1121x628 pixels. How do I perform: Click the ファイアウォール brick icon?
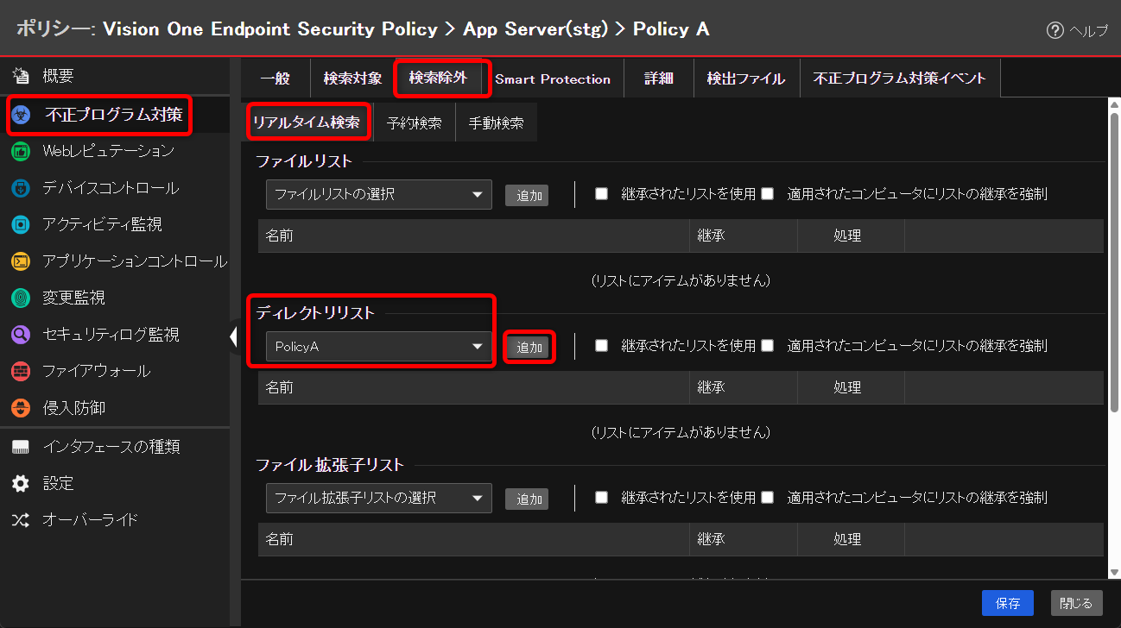[21, 371]
